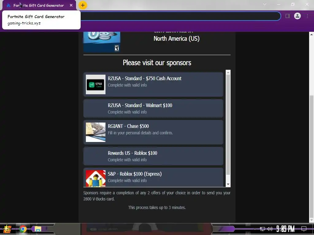The height and width of the screenshot is (235, 314).
Task: Open Chrome three-dot menu
Action: 307,16
